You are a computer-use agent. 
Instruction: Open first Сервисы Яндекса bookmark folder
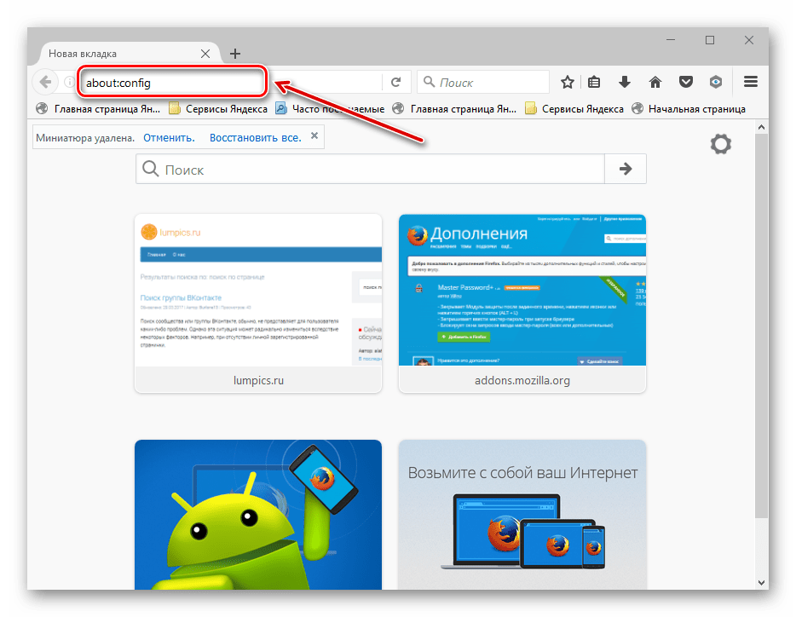pos(218,109)
